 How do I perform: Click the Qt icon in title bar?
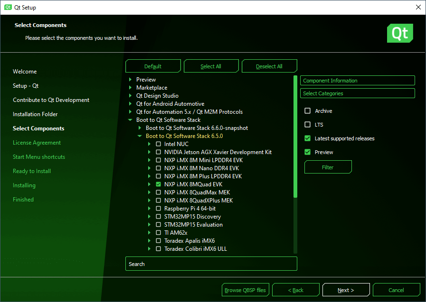pos(8,8)
